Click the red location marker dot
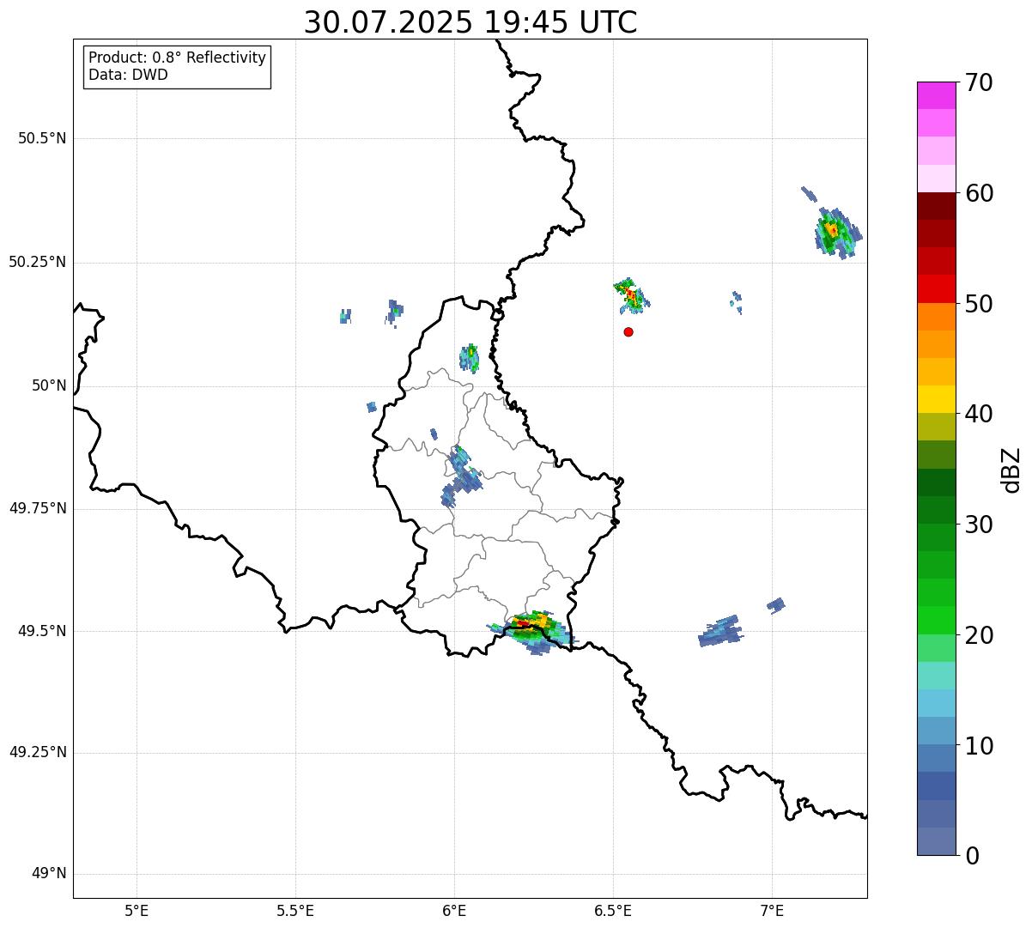Viewport: 1032px width, 928px height. pos(628,331)
